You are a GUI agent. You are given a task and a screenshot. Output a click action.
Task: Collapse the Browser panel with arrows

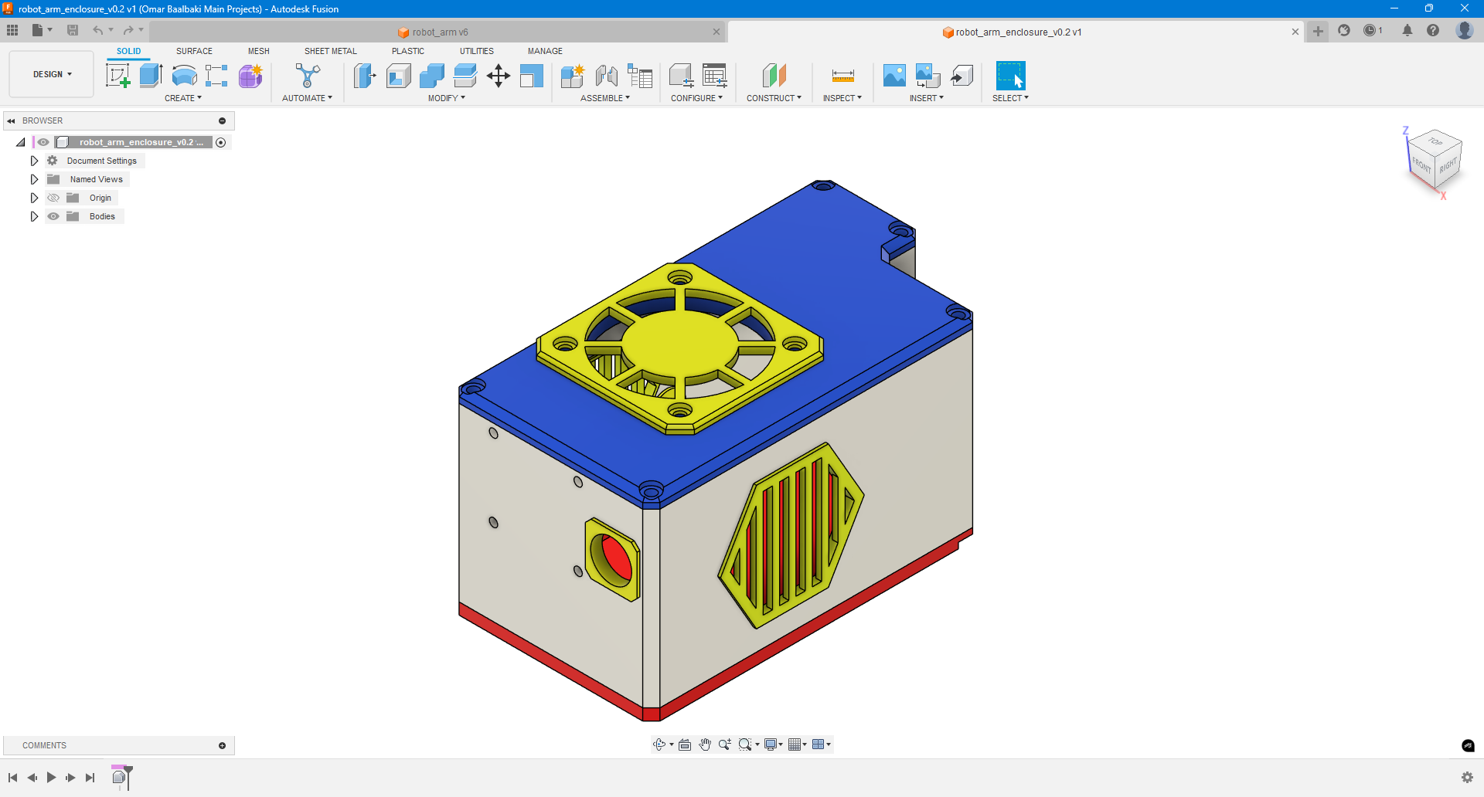(11, 120)
